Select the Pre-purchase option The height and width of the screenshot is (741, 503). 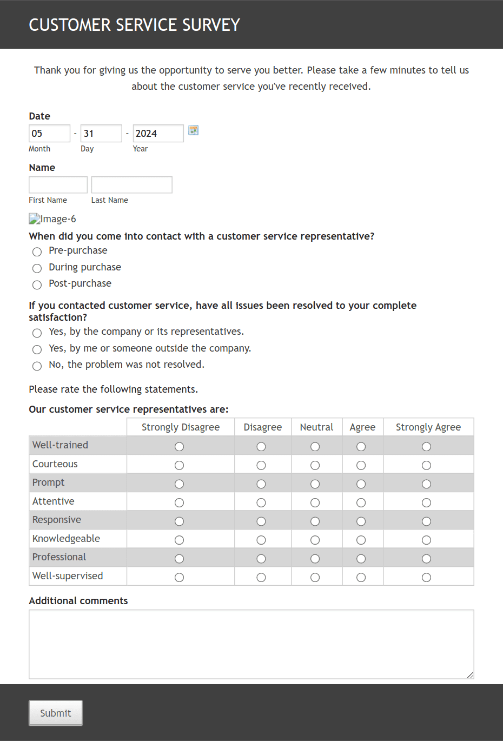[37, 252]
